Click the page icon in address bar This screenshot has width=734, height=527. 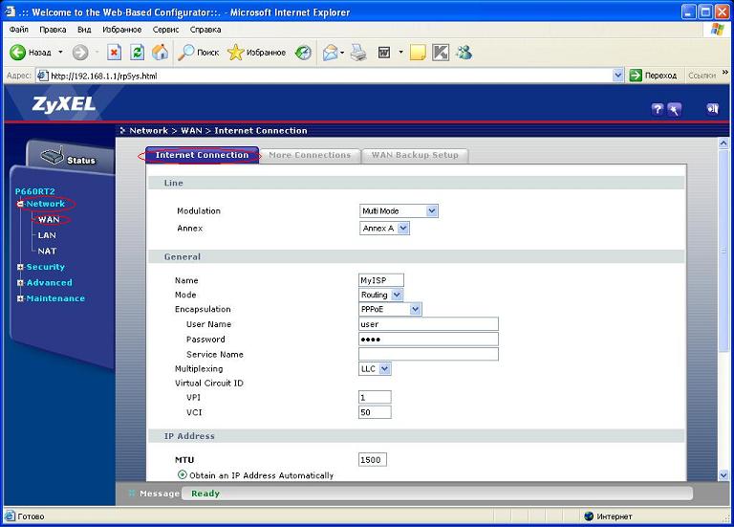(43, 76)
